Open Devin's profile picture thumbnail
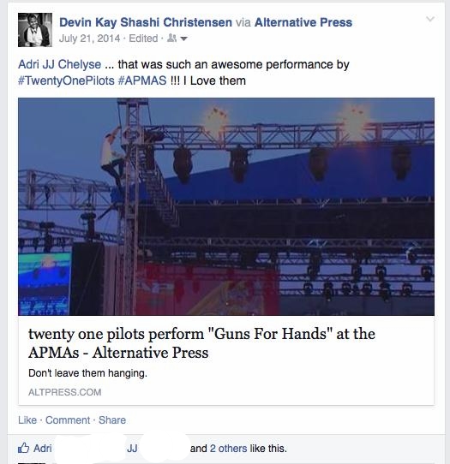Viewport: 450px width, 464px height. 35,30
